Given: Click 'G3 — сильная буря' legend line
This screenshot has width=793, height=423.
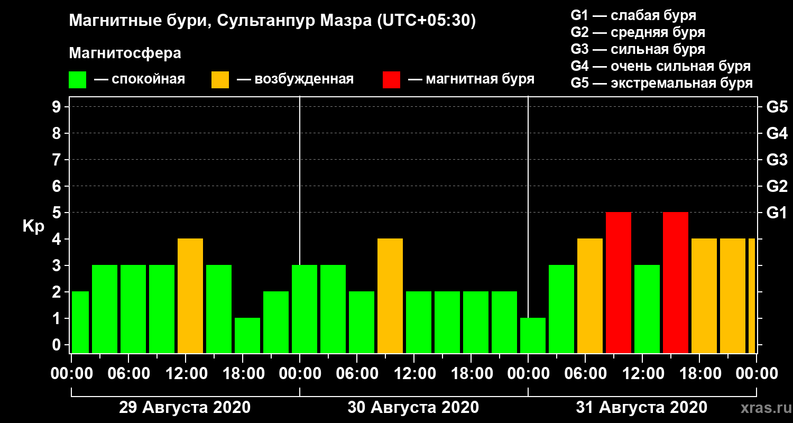Looking at the screenshot, I should click(x=638, y=49).
